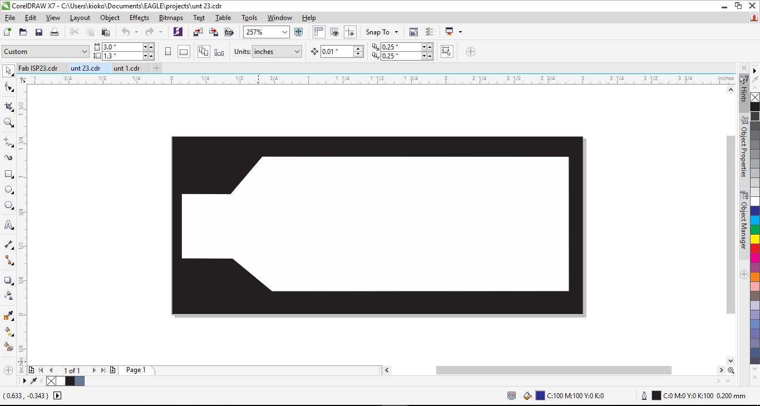Select the Pick tool in the toolbox
The height and width of the screenshot is (406, 760).
click(8, 71)
